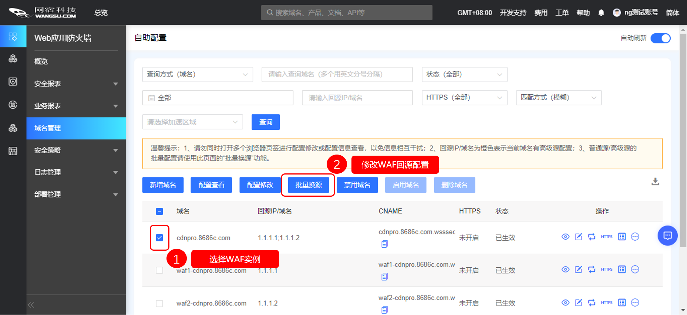Open the 请选择加速区域 dropdown
This screenshot has width=687, height=315.
(192, 122)
